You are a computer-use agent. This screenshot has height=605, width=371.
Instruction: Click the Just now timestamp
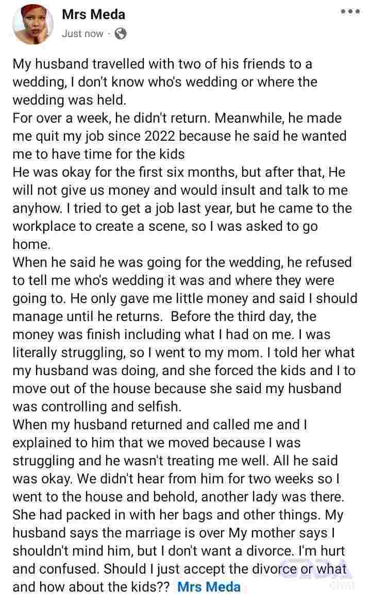[82, 33]
